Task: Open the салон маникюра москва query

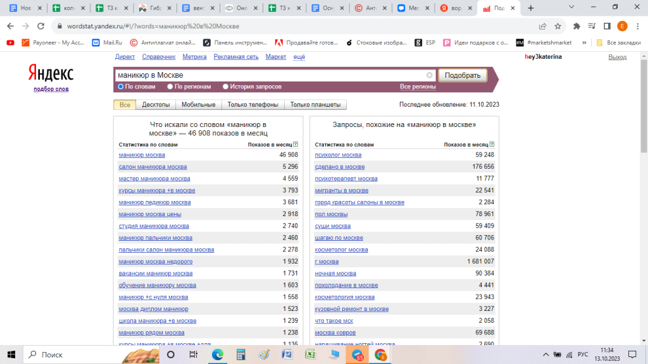Action: coord(153,167)
